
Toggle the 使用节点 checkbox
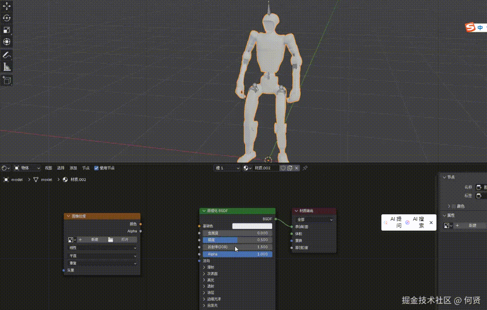pos(96,168)
